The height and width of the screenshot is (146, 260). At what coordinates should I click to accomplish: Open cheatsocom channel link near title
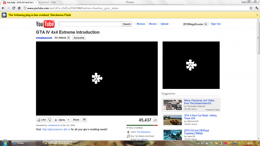(44, 38)
